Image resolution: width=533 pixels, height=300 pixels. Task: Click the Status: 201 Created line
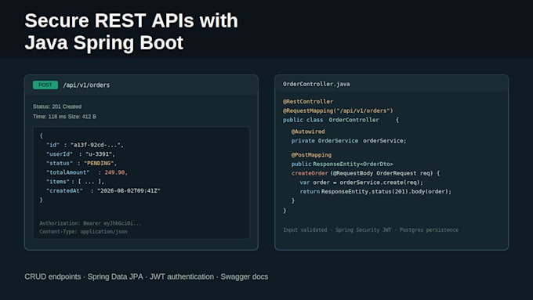click(x=57, y=107)
